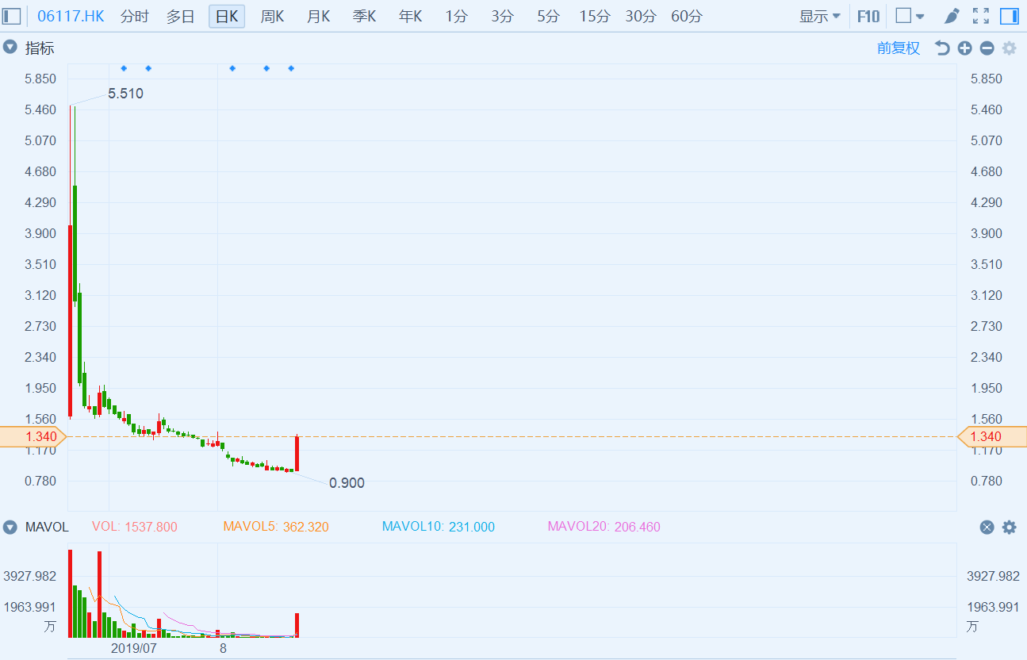
Task: Select the 季K quarterly candlestick tab
Action: [364, 16]
